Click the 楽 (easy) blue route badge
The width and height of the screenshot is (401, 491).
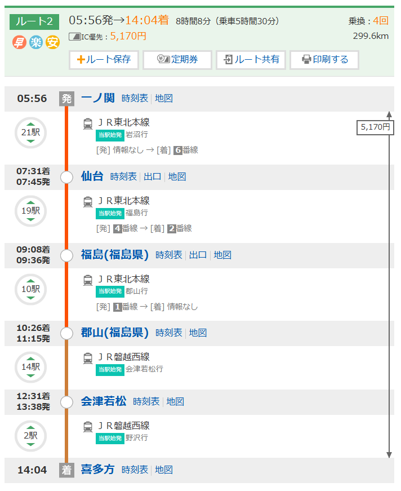[x=36, y=42]
